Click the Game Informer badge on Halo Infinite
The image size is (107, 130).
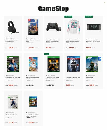pos(100,59)
